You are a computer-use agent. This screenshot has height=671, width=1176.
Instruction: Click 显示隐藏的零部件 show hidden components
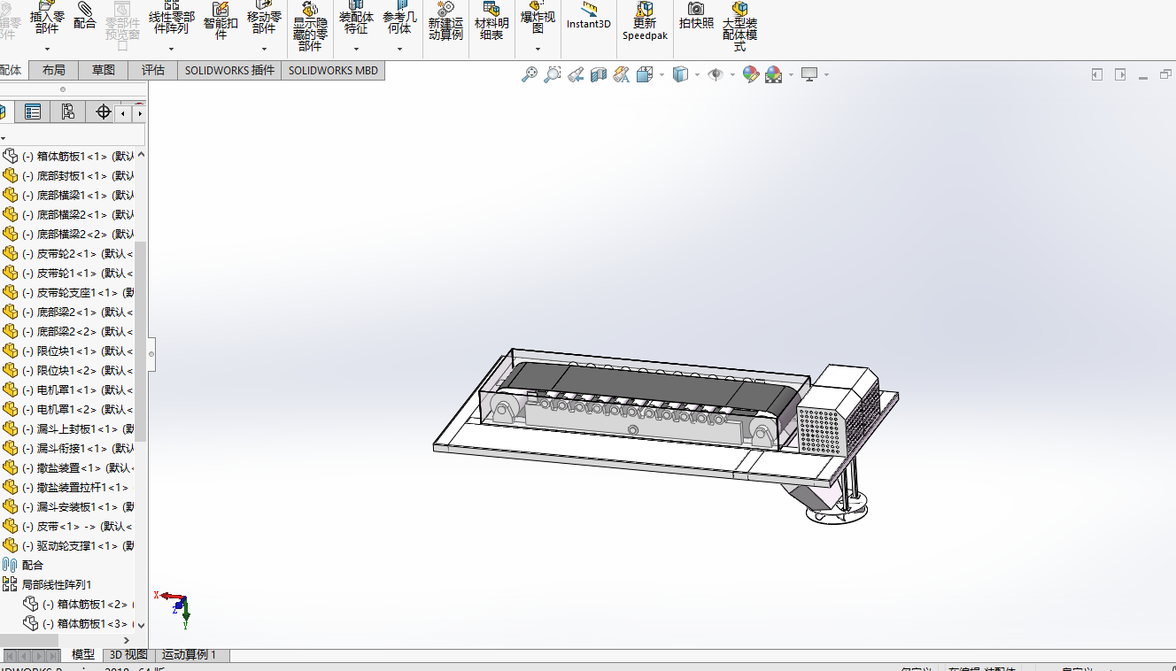click(310, 27)
